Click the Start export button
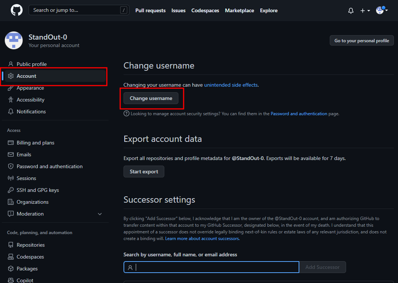 pyautogui.click(x=144, y=172)
